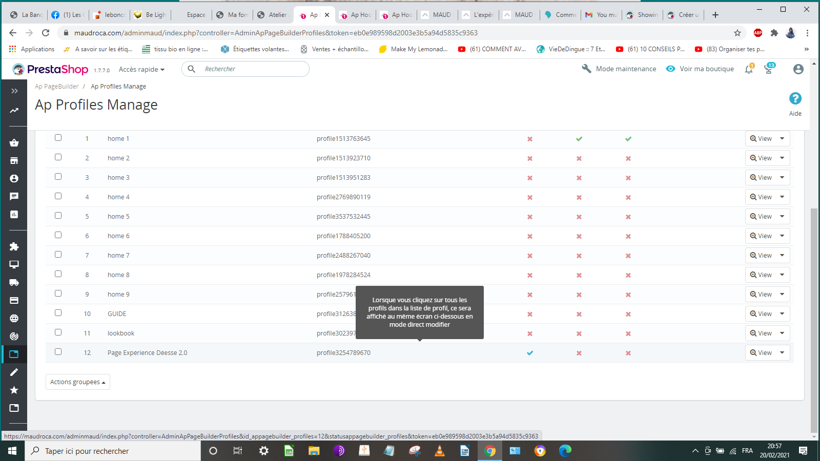Expand the sidebar with double chevron icon

point(14,91)
